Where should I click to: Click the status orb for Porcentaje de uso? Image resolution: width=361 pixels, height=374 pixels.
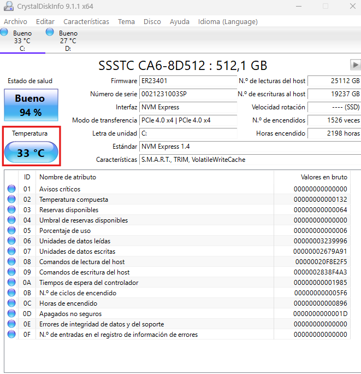11,230
